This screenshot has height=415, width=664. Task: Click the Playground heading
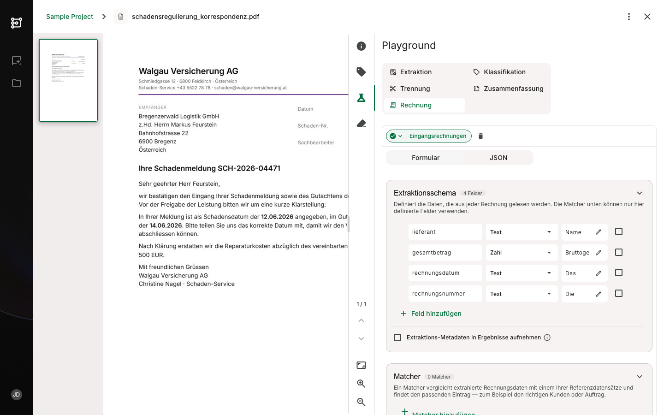[409, 46]
